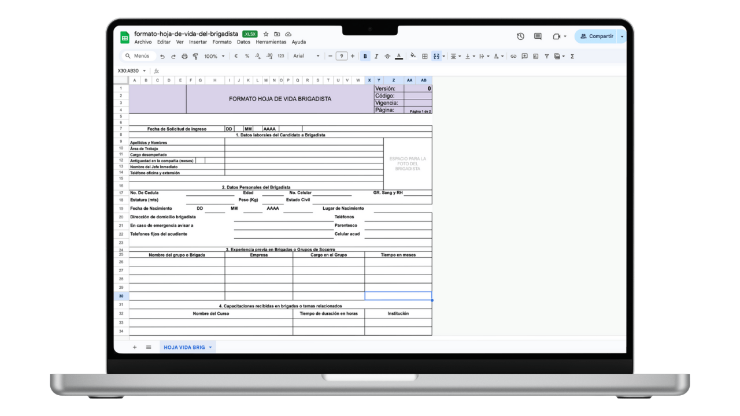Insert a comment with the comment icon
740x416 pixels.
click(525, 56)
